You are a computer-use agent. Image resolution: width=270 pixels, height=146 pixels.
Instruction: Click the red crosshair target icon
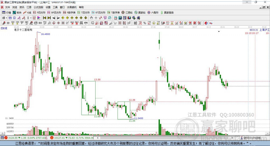click(x=54, y=23)
